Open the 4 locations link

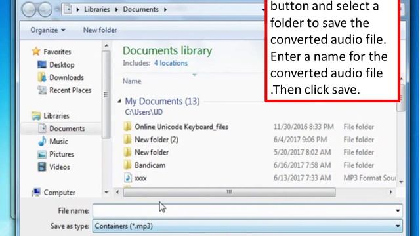coord(171,63)
